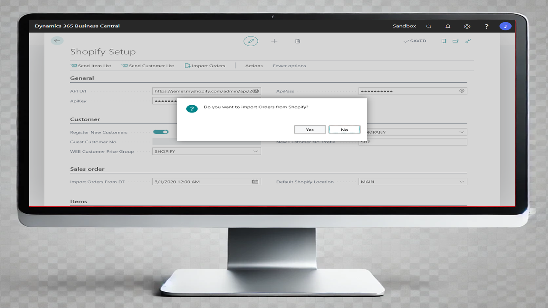
Task: Click the help question mark icon
Action: click(486, 26)
